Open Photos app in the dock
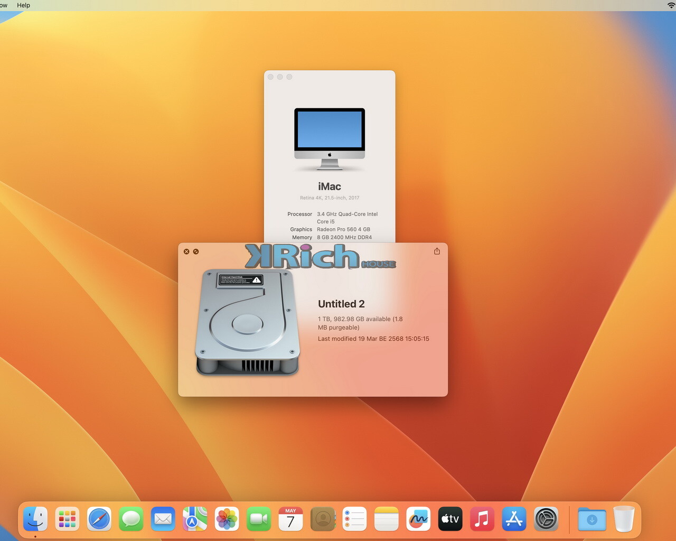Viewport: 676px width, 541px height. pos(227,519)
